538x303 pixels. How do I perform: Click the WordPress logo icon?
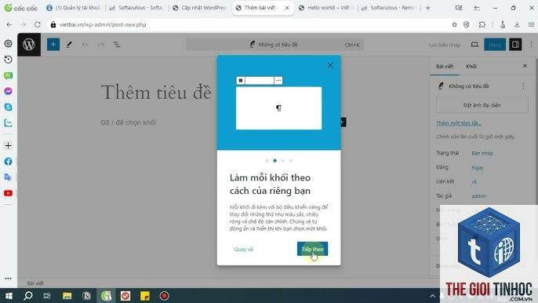click(29, 44)
